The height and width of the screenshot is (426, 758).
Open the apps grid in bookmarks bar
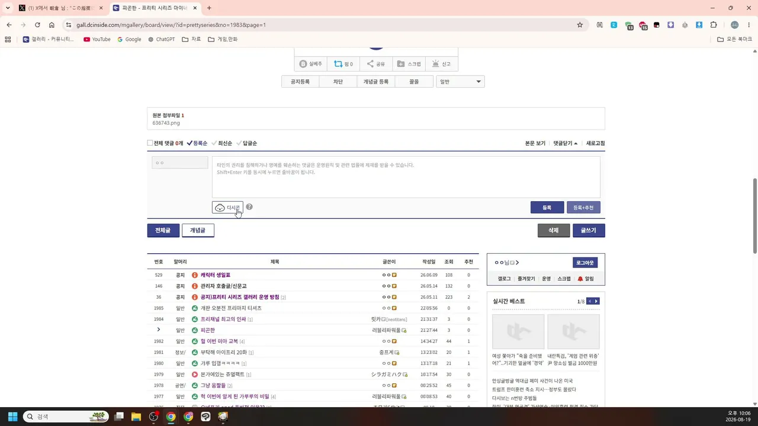tap(8, 39)
